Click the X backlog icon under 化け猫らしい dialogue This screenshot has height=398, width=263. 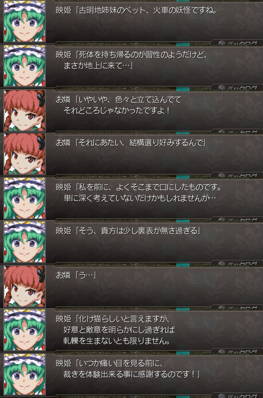click(222, 351)
